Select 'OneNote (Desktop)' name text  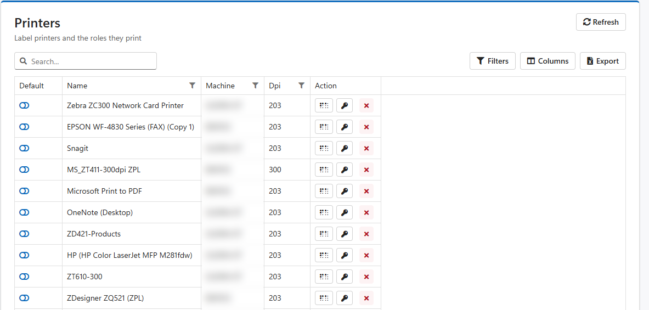pyautogui.click(x=100, y=213)
